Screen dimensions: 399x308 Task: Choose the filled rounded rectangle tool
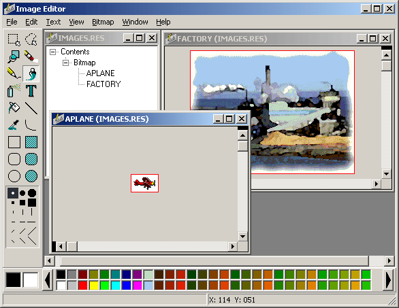click(x=31, y=159)
